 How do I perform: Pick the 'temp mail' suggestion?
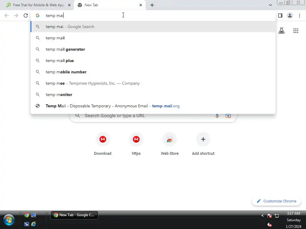point(153,38)
